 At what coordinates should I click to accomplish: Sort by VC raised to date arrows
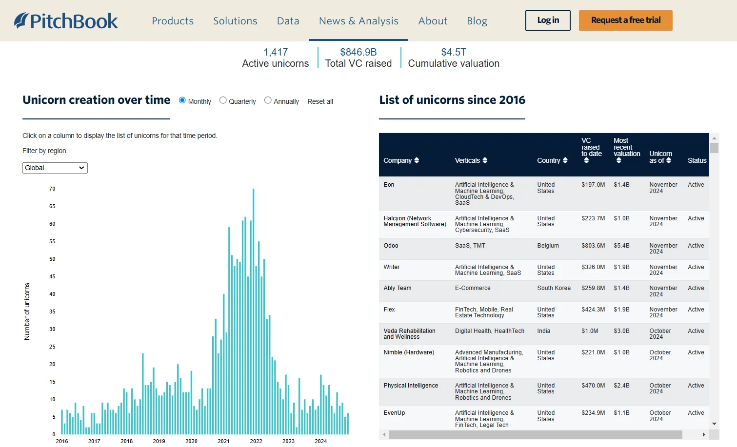point(586,160)
